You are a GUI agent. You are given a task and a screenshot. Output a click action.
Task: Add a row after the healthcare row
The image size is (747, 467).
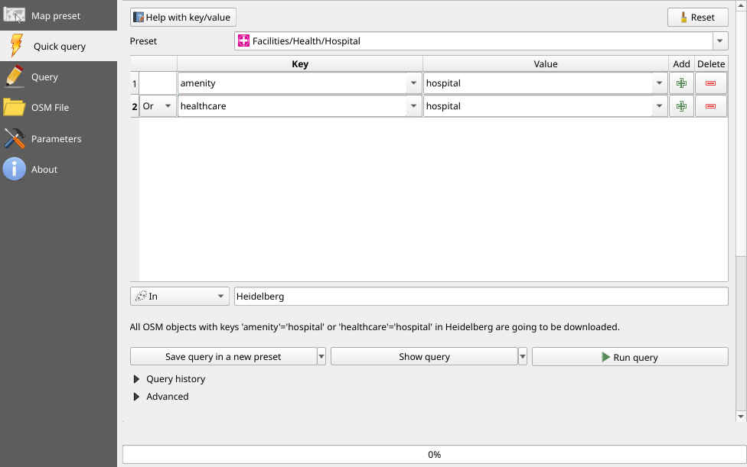[x=681, y=106]
